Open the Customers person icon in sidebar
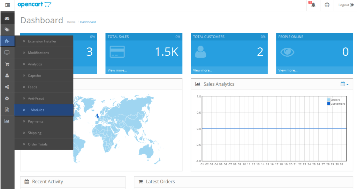This screenshot has width=357, height=189. (7, 76)
